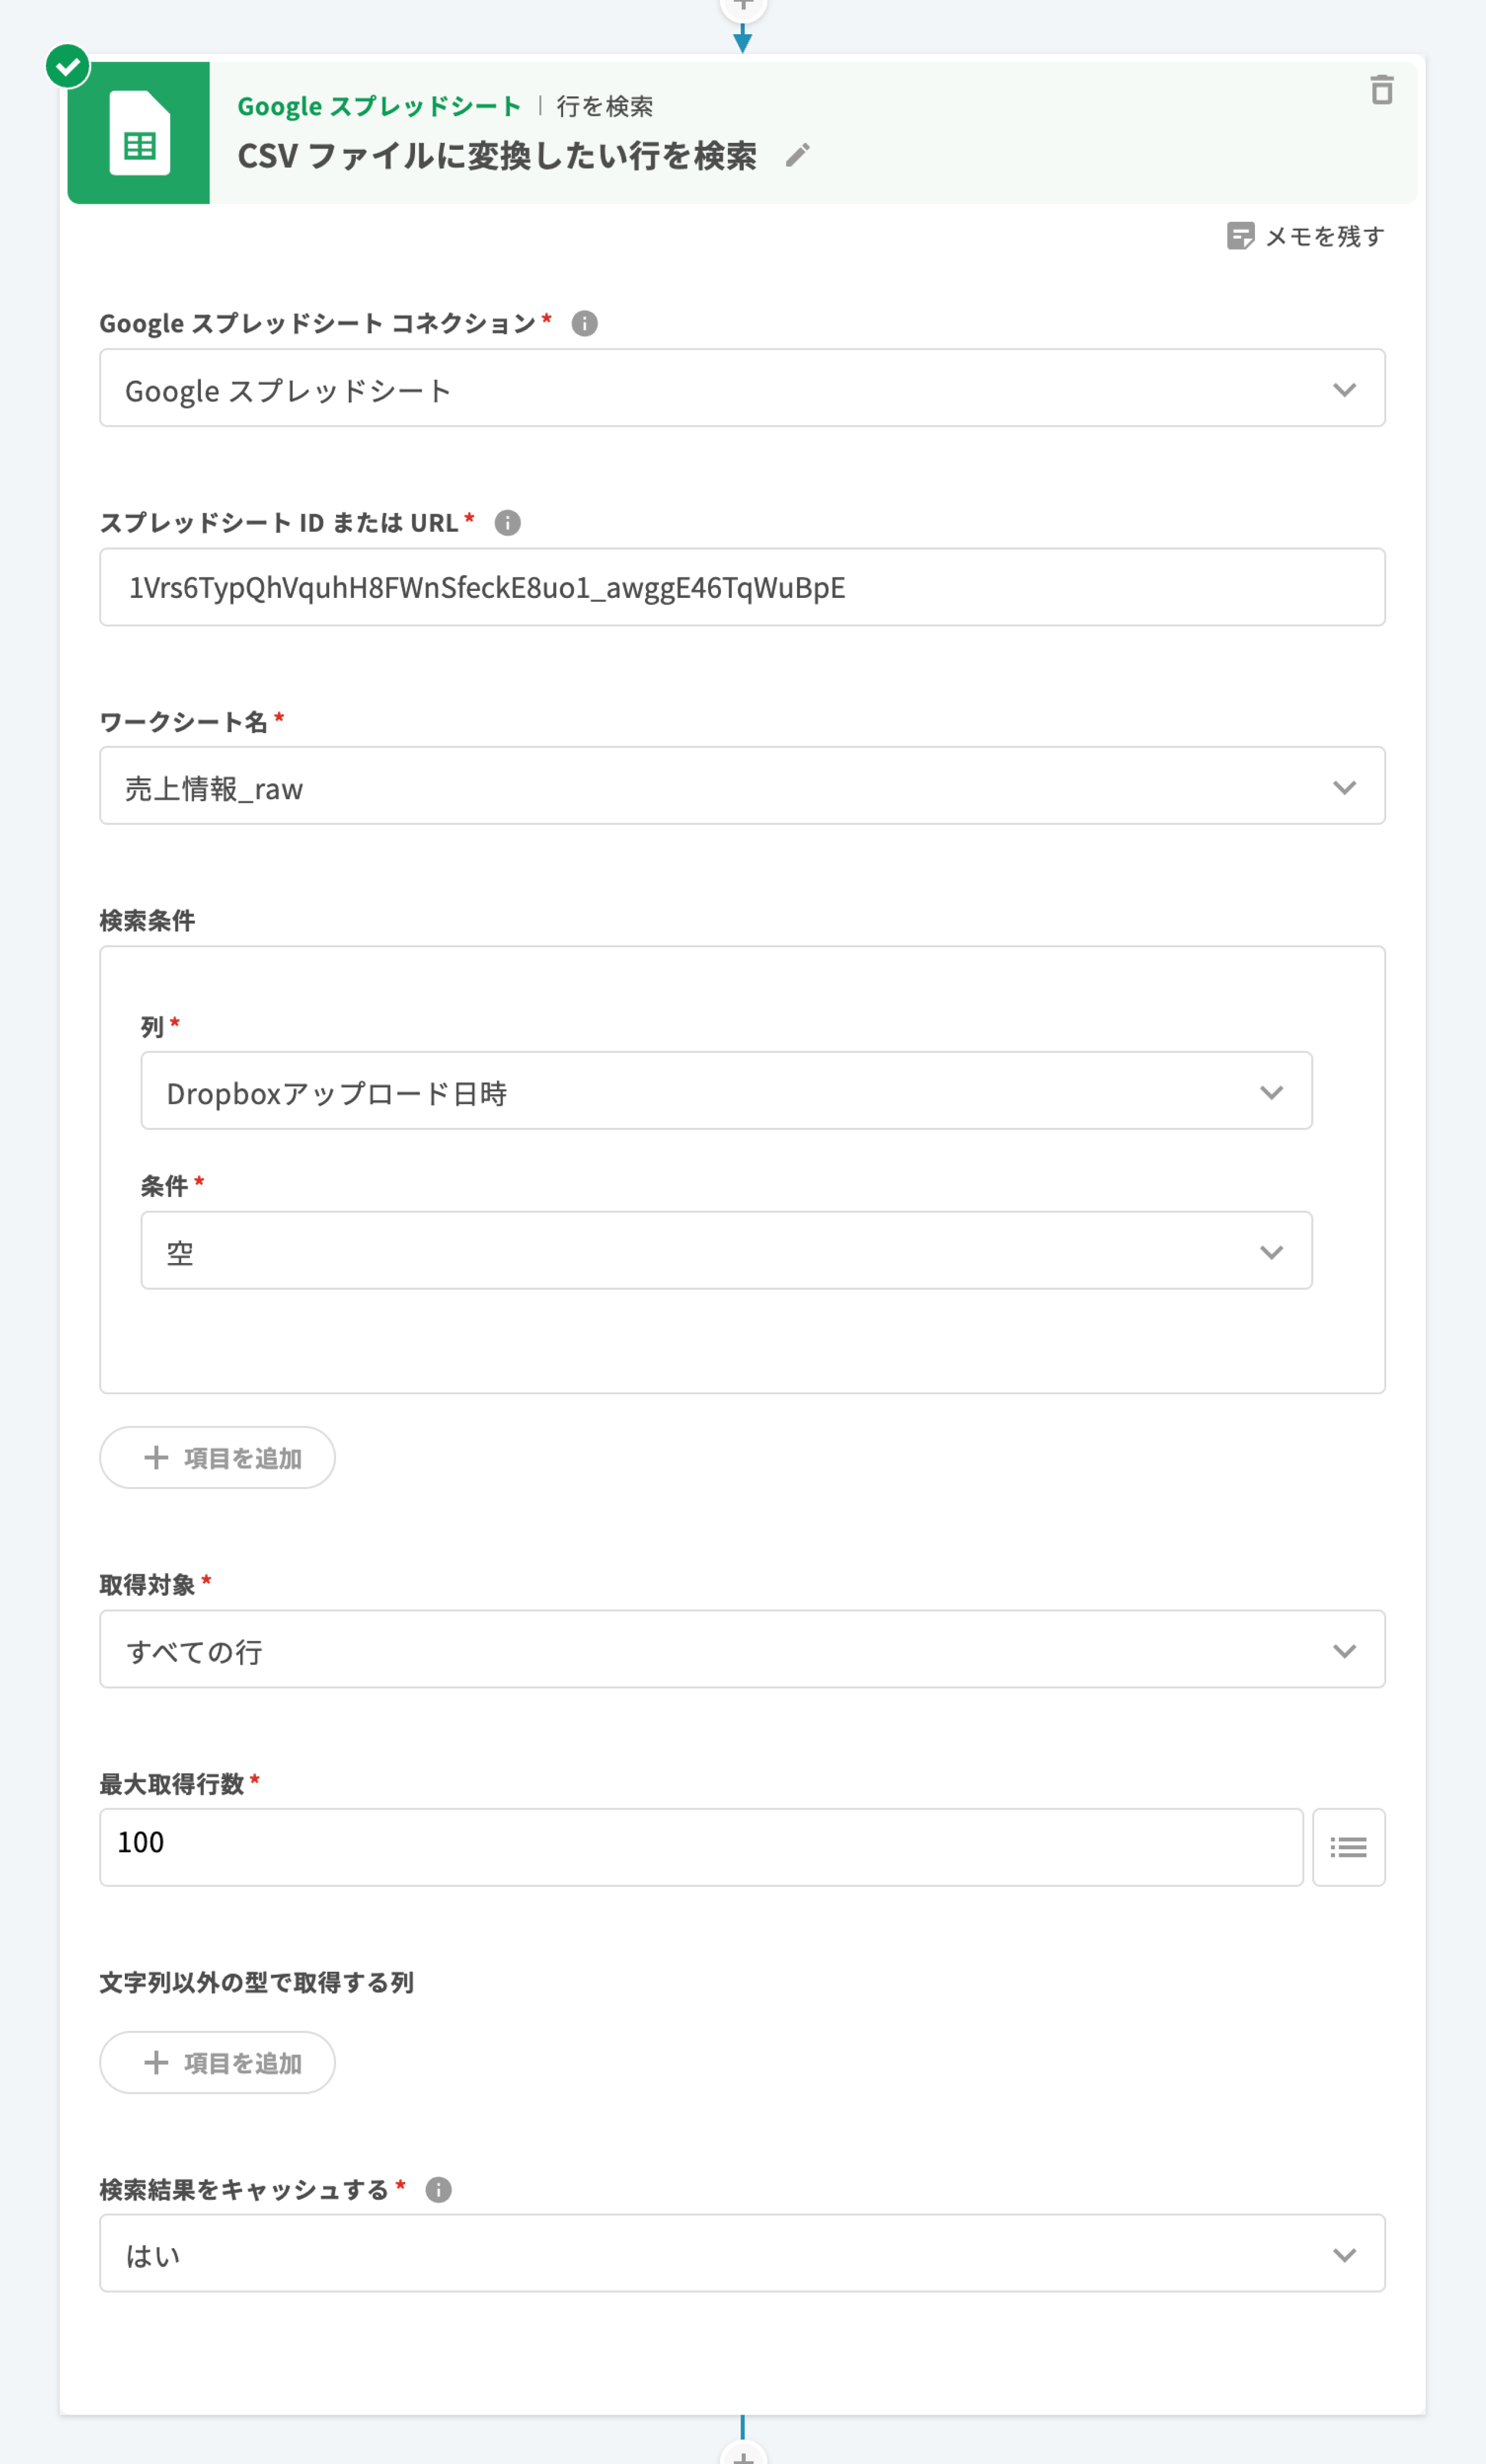This screenshot has height=2464, width=1486.
Task: Click the スプレッドシート ID input field
Action: 742,587
